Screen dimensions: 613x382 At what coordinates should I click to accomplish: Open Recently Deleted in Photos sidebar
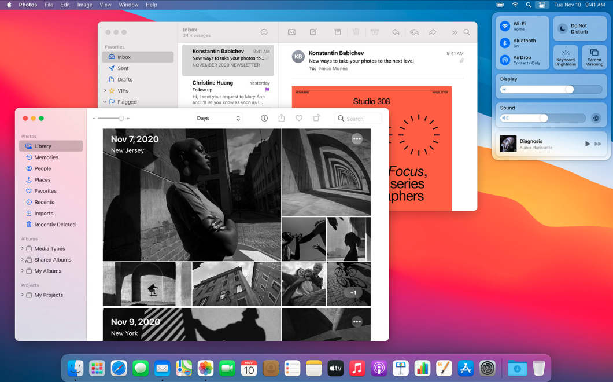[51, 225]
